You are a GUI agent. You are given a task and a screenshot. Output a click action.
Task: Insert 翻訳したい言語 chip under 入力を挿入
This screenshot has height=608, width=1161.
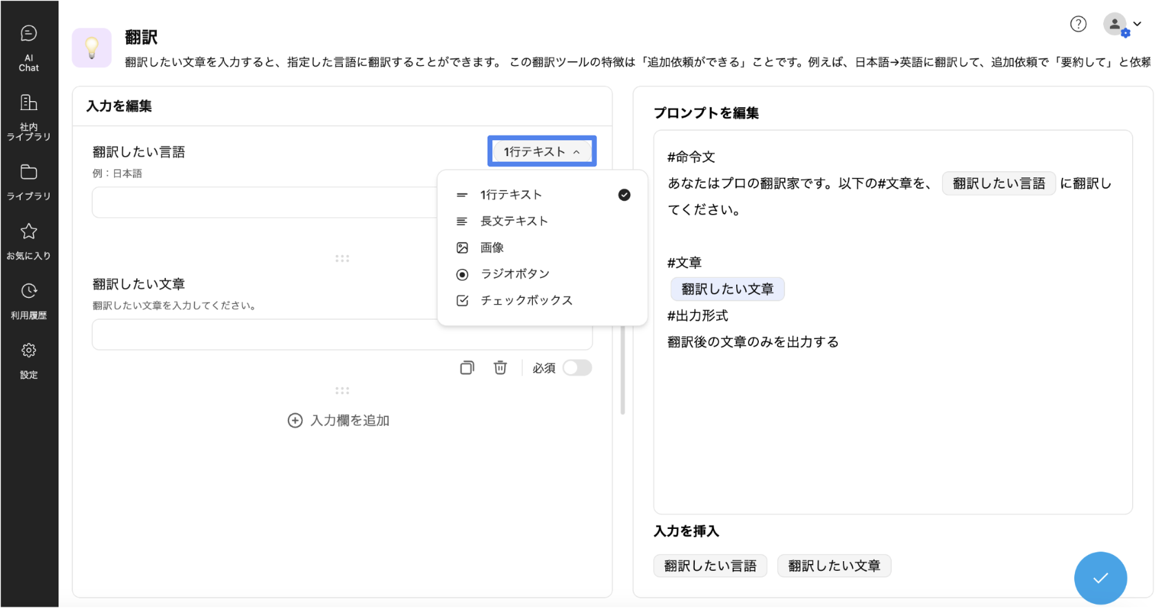click(710, 566)
